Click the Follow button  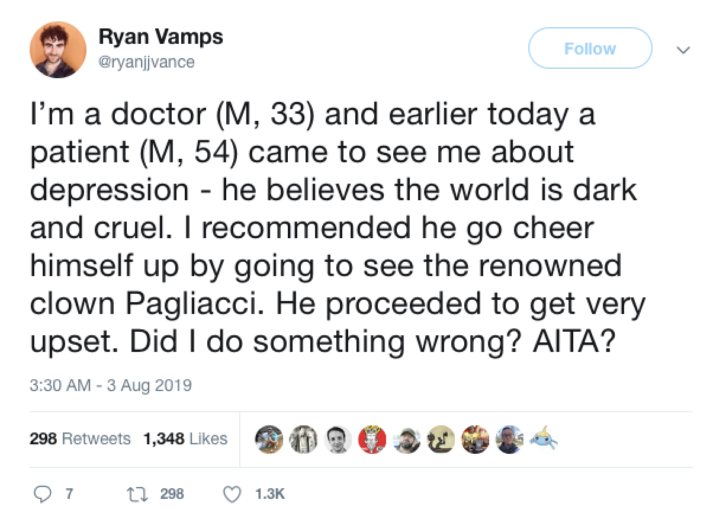click(x=589, y=49)
